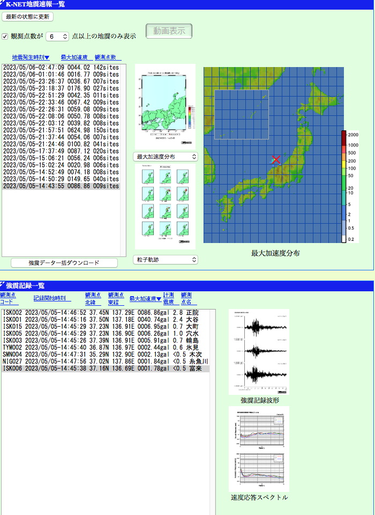Select record ISK005 穴水
Image resolution: width=375 pixels, height=515 pixels.
(x=106, y=333)
